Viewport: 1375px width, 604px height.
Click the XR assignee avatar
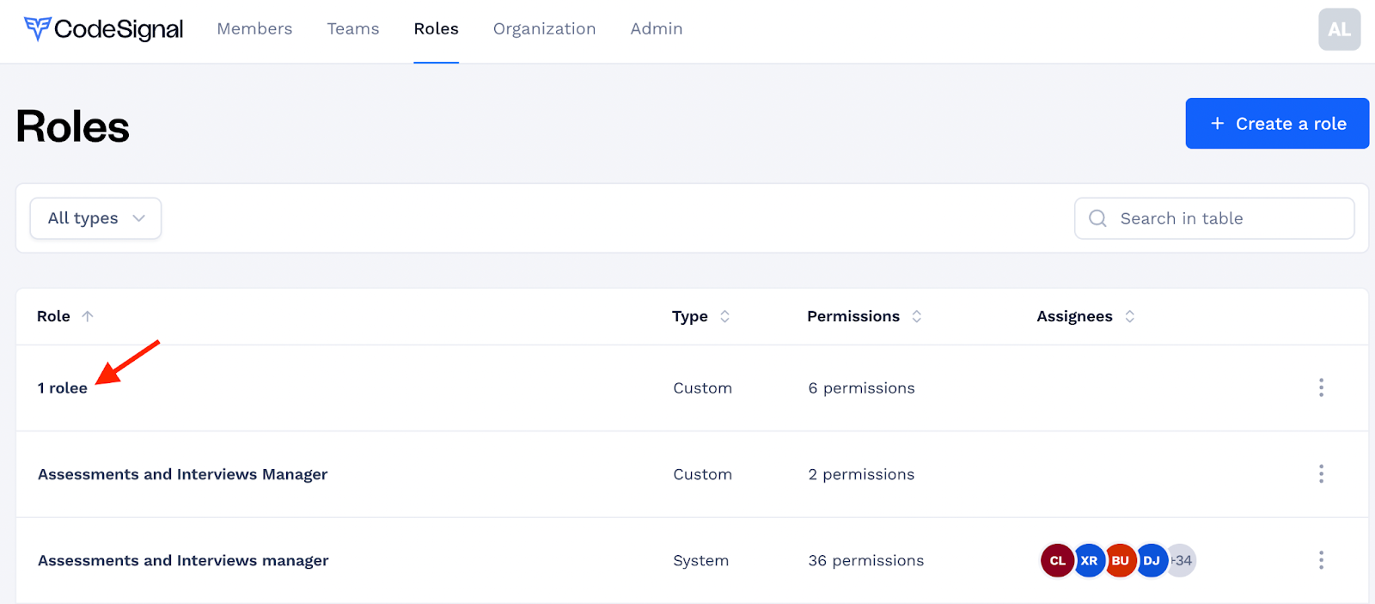(1089, 560)
